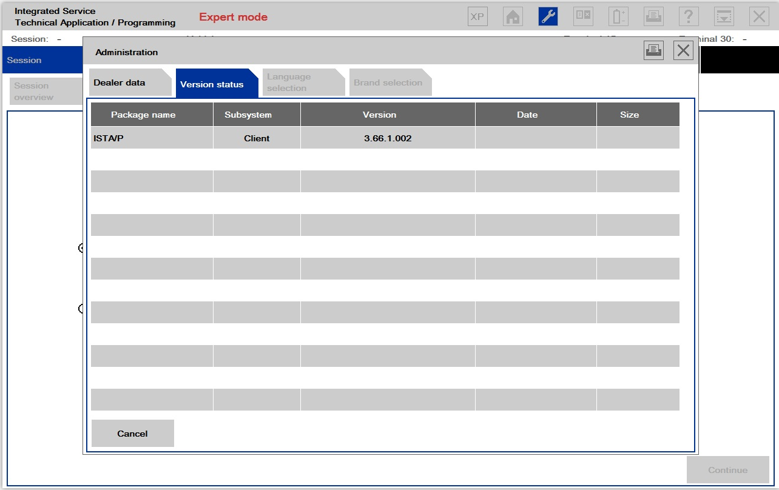Switch to the Dealer data tab
This screenshot has width=779, height=490.
(130, 82)
